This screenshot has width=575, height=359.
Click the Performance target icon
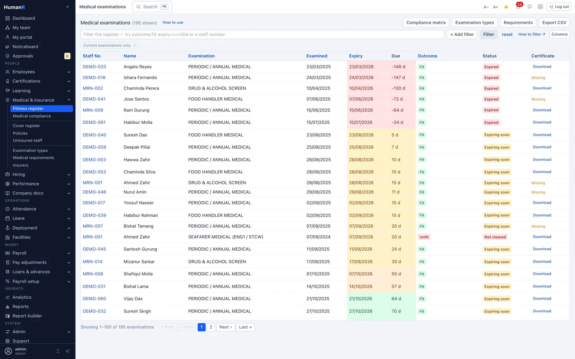click(7, 184)
